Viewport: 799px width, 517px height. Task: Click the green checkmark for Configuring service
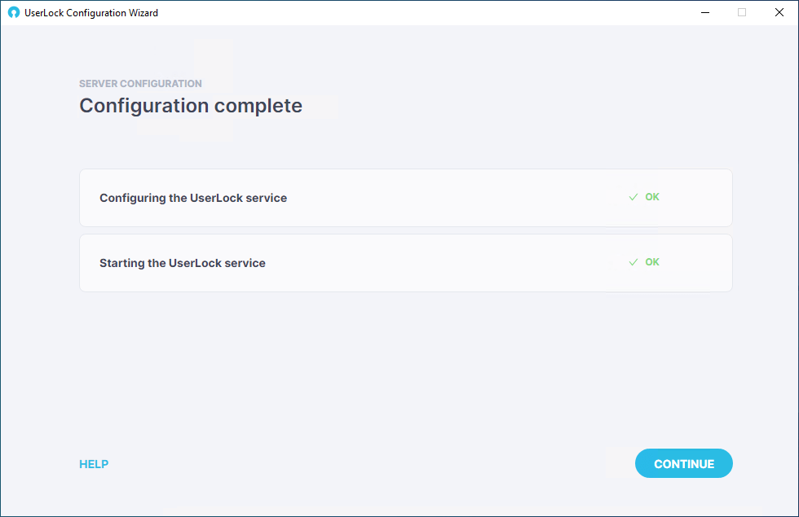(633, 197)
